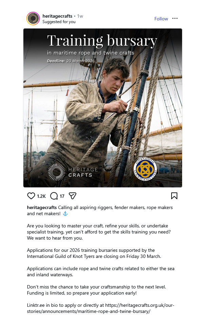Viewport: 218px width, 318px height.
Task: Open the 17 comments count
Action: [62, 196]
